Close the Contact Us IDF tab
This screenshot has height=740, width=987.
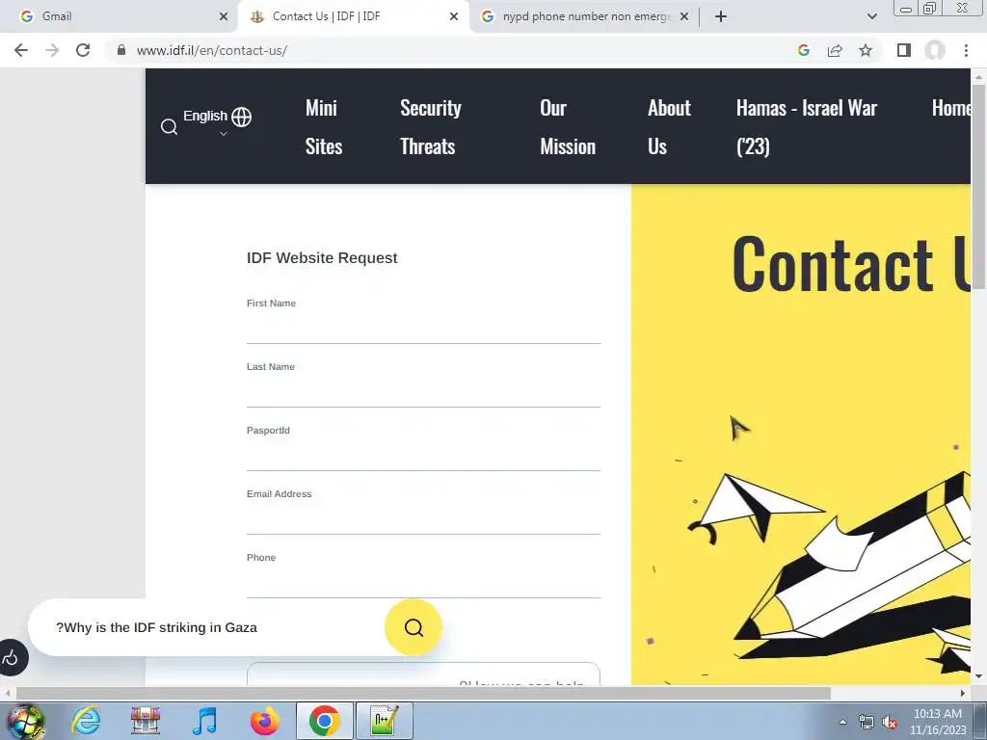point(454,16)
